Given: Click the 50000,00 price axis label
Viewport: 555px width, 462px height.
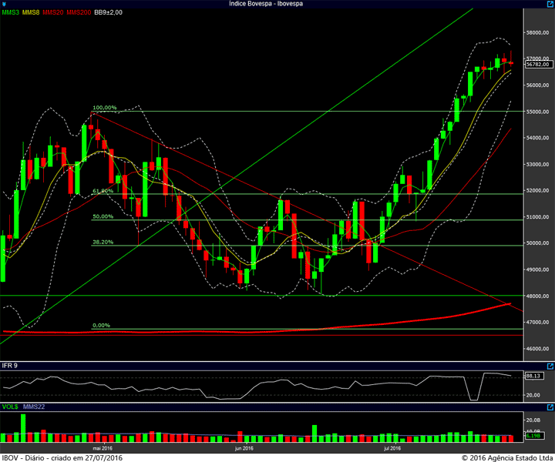Looking at the screenshot, I should click(x=538, y=243).
